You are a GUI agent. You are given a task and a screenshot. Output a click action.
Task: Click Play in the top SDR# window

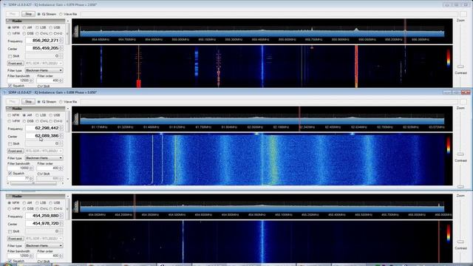pyautogui.click(x=13, y=14)
